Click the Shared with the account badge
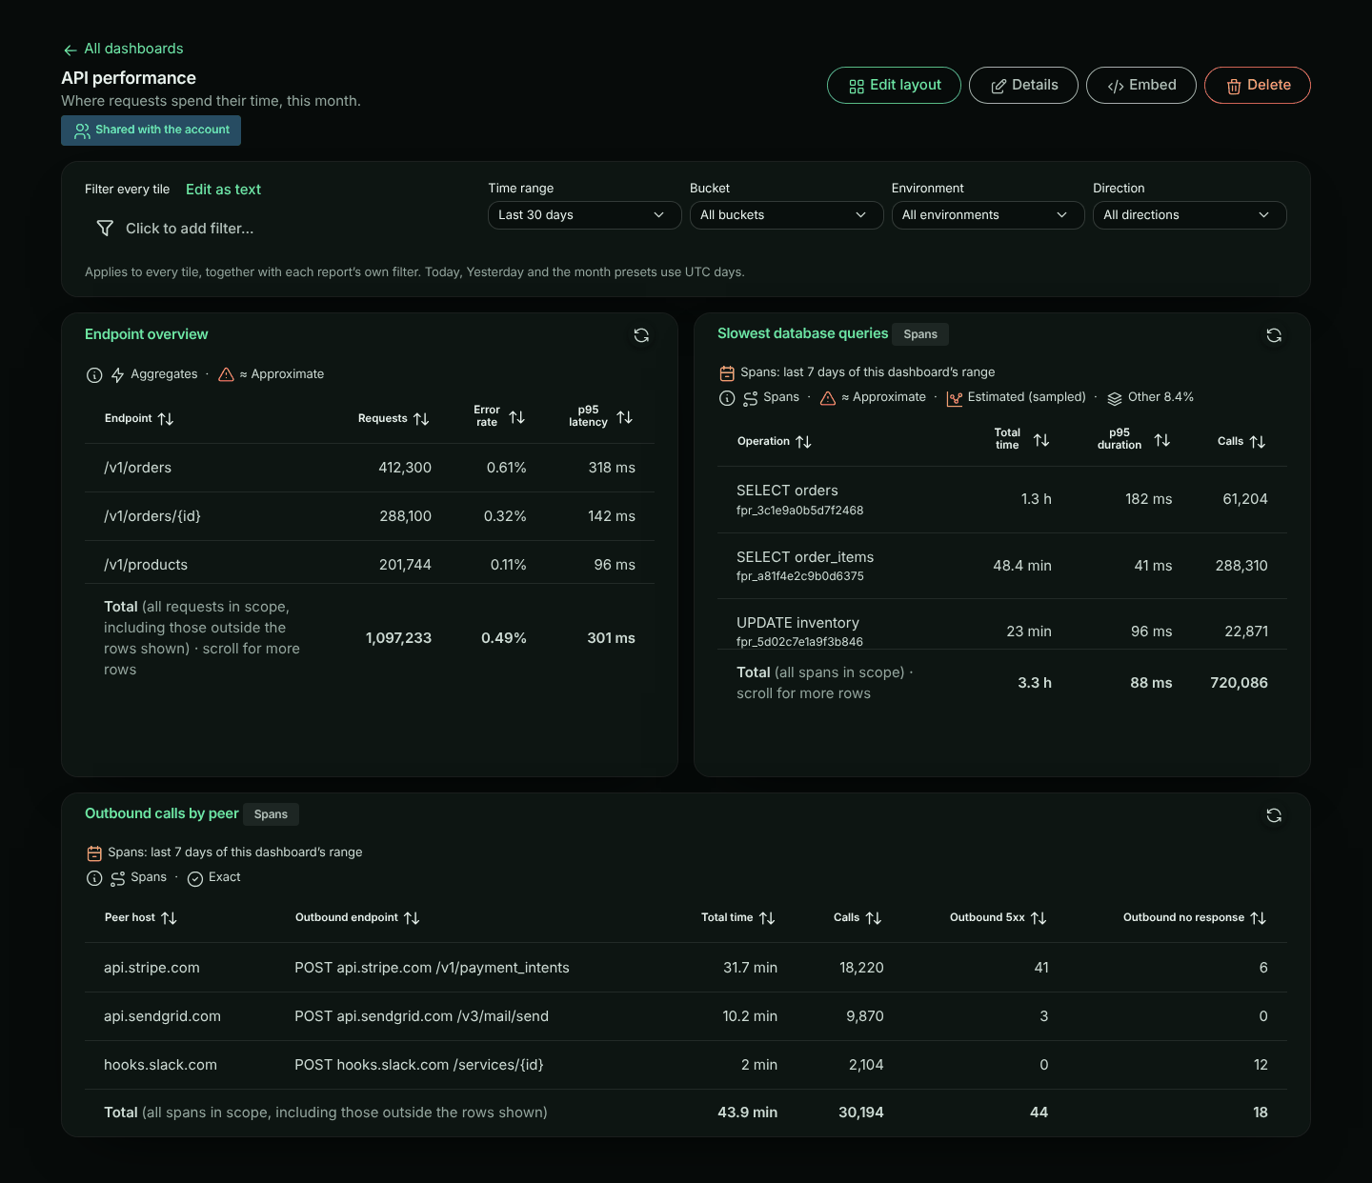The width and height of the screenshot is (1372, 1183). (x=151, y=130)
